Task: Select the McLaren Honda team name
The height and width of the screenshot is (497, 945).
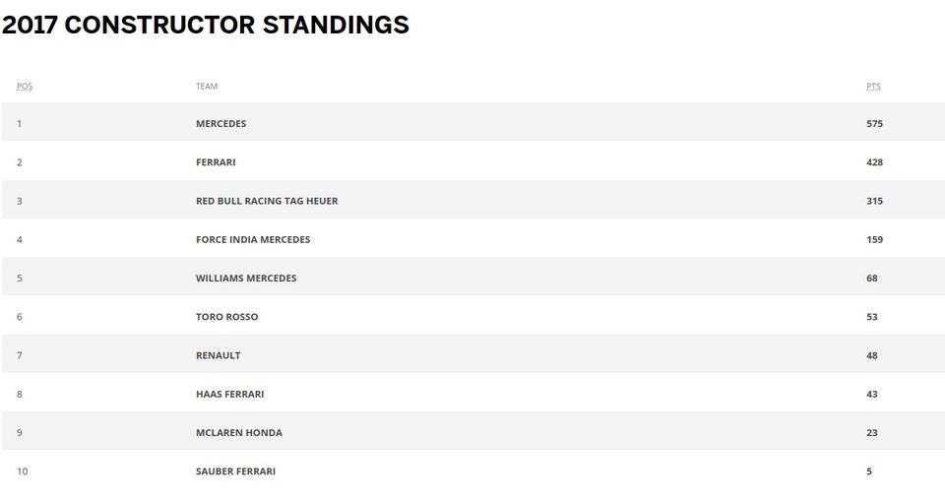Action: 238,433
